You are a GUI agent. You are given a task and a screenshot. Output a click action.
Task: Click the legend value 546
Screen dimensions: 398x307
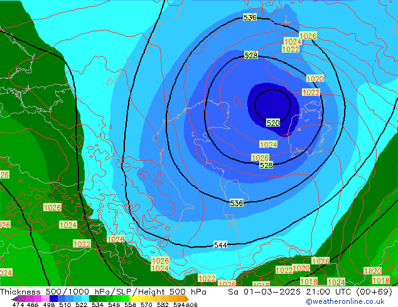tap(114, 304)
